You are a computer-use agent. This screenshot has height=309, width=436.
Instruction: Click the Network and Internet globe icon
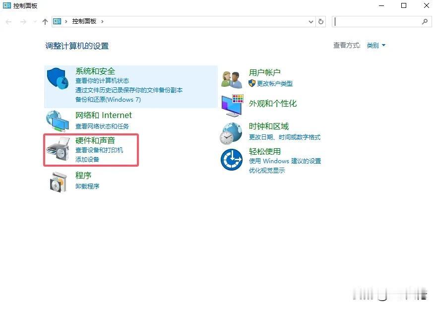[x=58, y=121]
